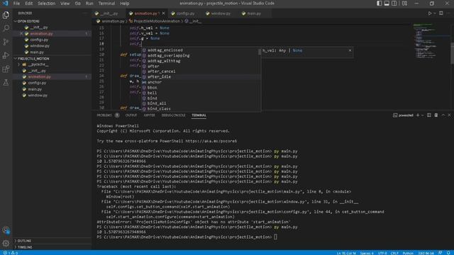The image size is (454, 255).
Task: Split the editor to the right
Action: click(x=441, y=13)
